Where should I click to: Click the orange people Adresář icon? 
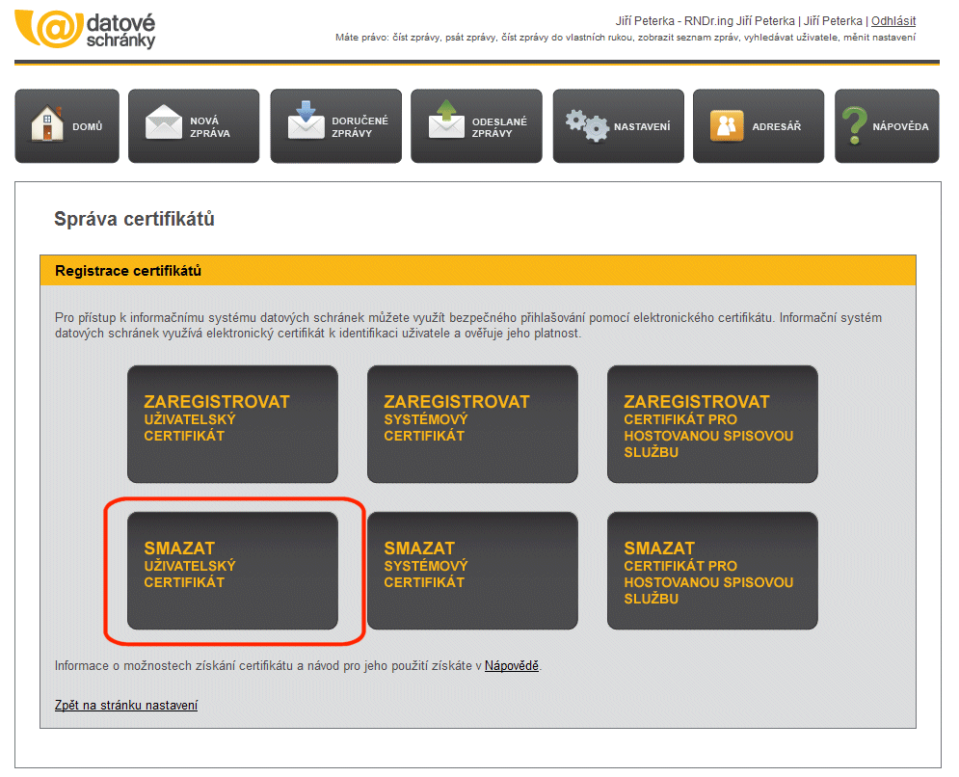tap(727, 125)
